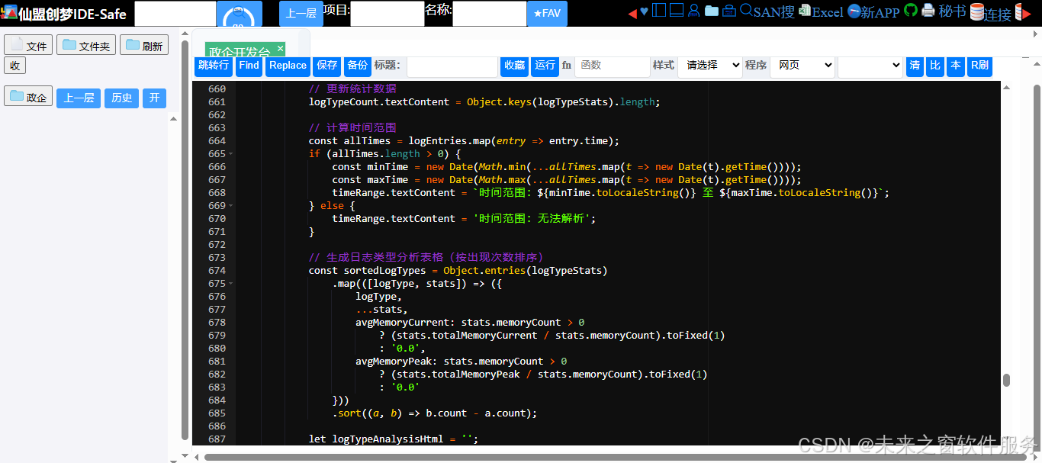1042x463 pixels.
Task: Click the 备份 backup button
Action: coord(357,66)
